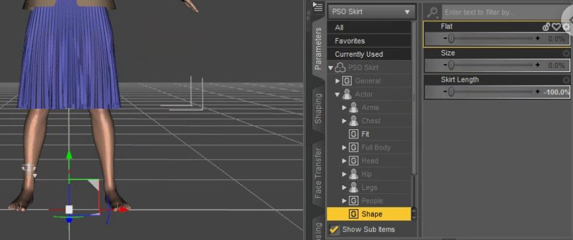Viewport: 573px width, 240px height.
Task: Click the magnifier search icon
Action: click(432, 13)
